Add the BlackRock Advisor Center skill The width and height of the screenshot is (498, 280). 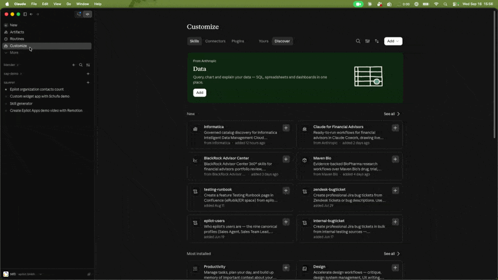pyautogui.click(x=286, y=159)
